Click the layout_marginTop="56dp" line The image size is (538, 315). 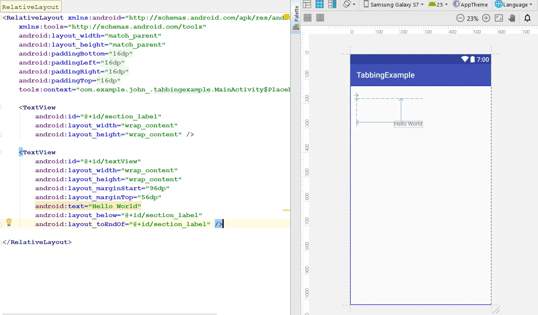[x=98, y=197]
